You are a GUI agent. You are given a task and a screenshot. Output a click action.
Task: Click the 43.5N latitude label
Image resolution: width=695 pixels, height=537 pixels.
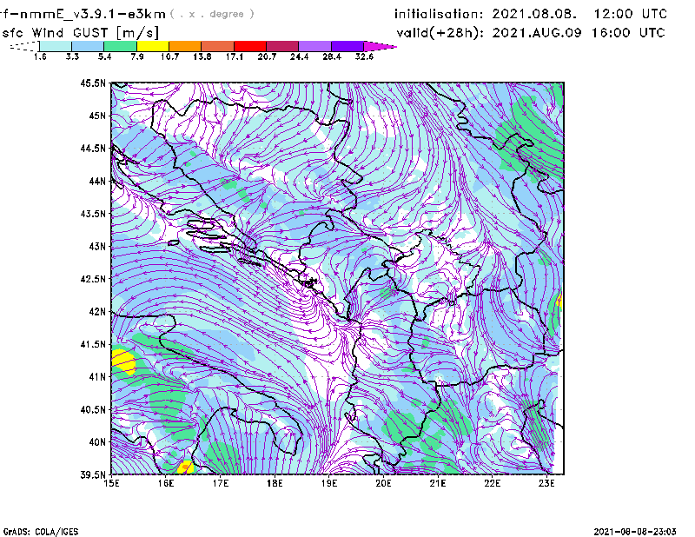tap(94, 214)
